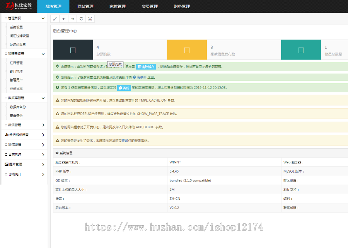Click the info icon in the backup notice
The height and width of the screenshot is (248, 348).
[x=58, y=87]
